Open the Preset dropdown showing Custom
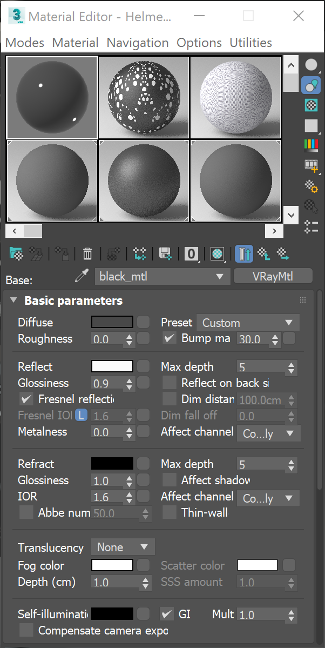The height and width of the screenshot is (648, 325). pyautogui.click(x=247, y=323)
